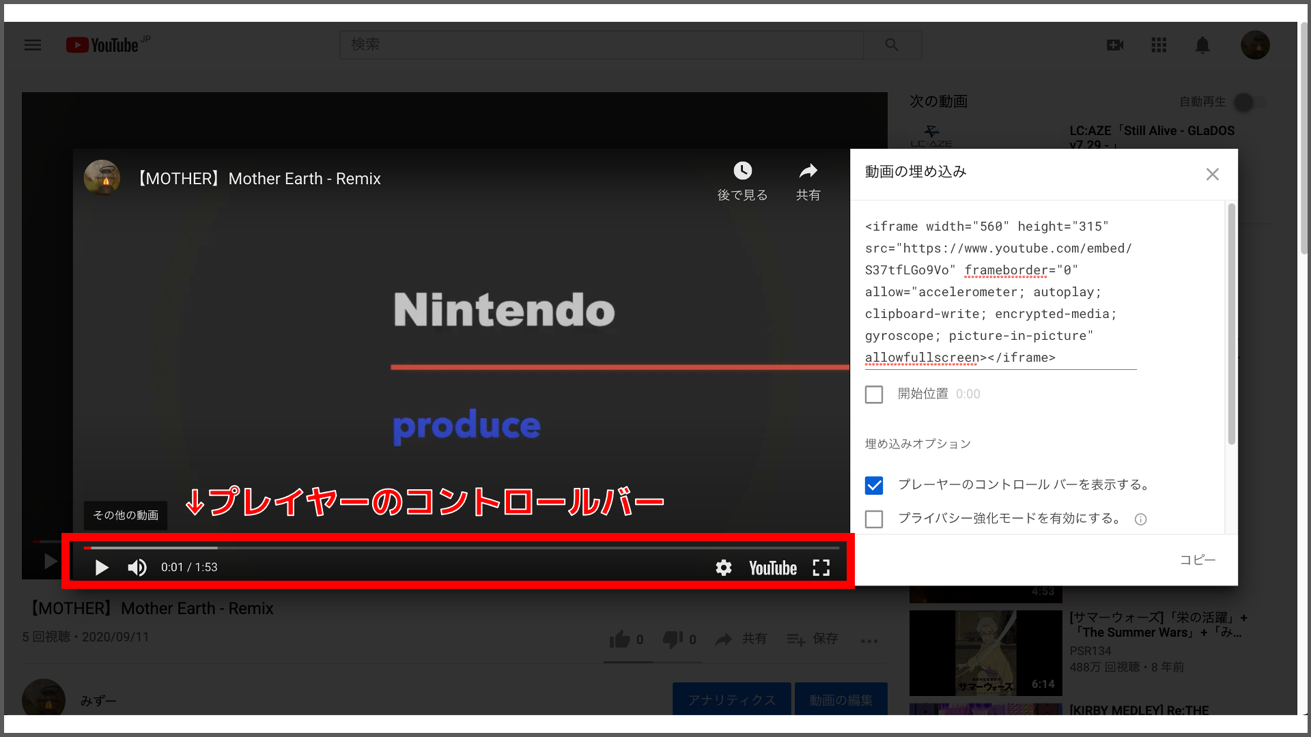
Task: Enable プライバシー強化モード checkbox
Action: coord(874,519)
